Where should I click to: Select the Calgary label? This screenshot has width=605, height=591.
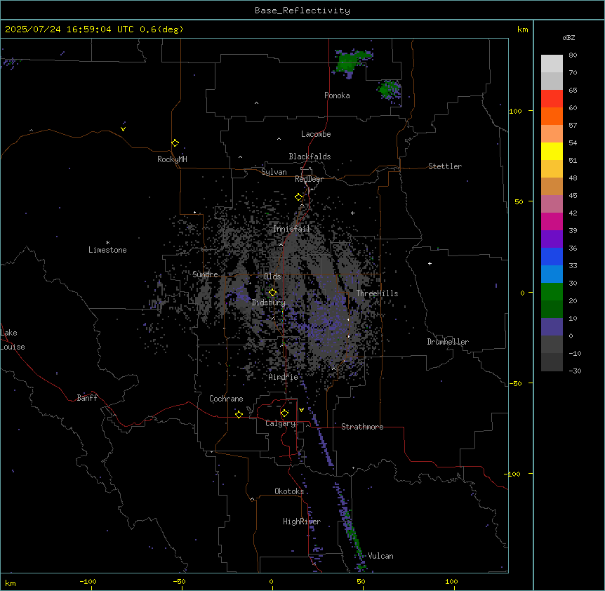(x=280, y=423)
